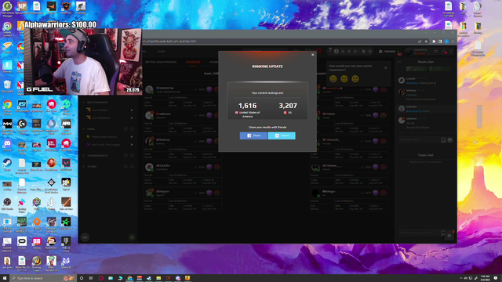
Task: Open party settings gear icon
Action: tap(363, 51)
